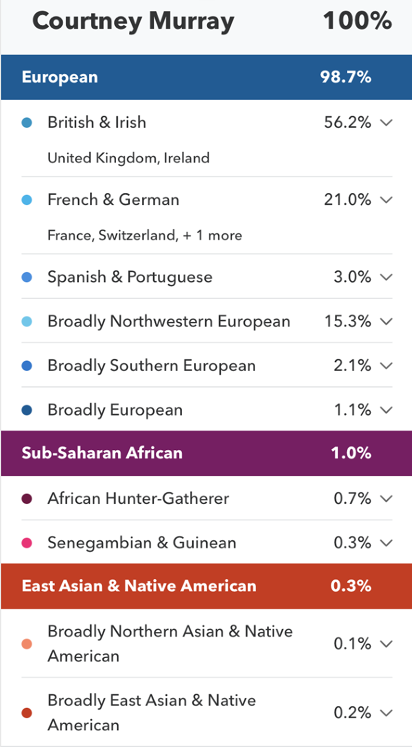Click the Senegambian & Guinean pink dot
This screenshot has width=412, height=747.
(27, 543)
